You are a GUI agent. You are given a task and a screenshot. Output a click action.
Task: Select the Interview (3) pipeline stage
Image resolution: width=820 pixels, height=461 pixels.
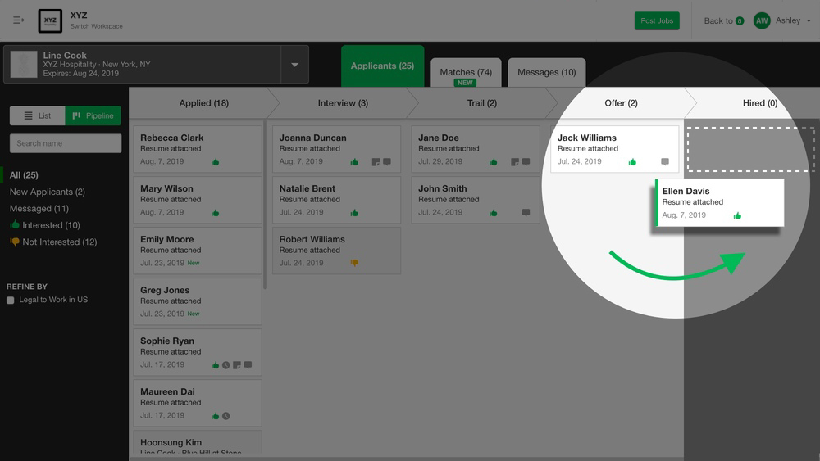tap(343, 103)
